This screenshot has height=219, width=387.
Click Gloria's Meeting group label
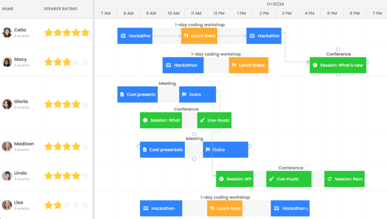pos(167,83)
